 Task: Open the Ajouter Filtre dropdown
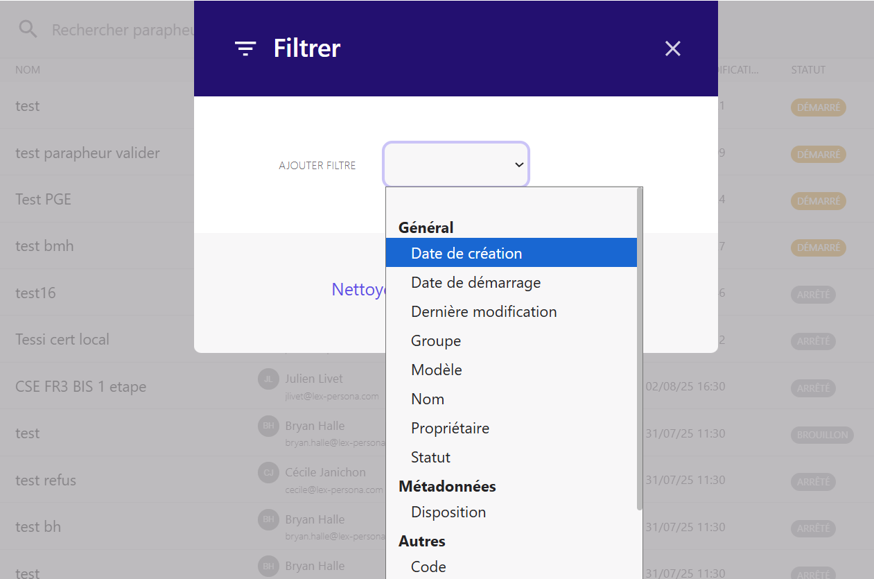(x=456, y=164)
